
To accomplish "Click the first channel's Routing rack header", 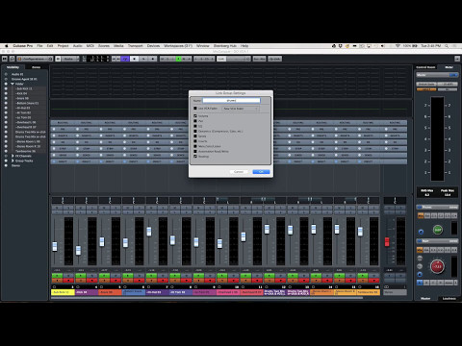I will (63, 123).
